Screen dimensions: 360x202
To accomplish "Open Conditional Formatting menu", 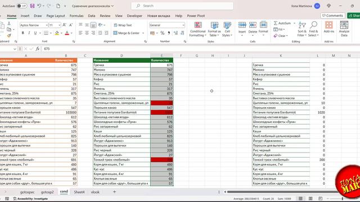I will [197, 29].
